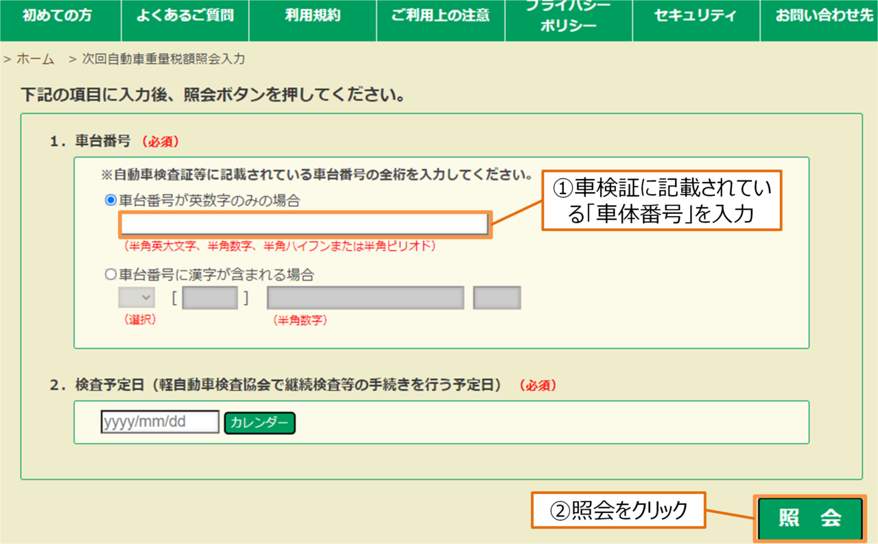This screenshot has height=544, width=878.
Task: Click the bracketed kanji chassis field
Action: click(210, 298)
